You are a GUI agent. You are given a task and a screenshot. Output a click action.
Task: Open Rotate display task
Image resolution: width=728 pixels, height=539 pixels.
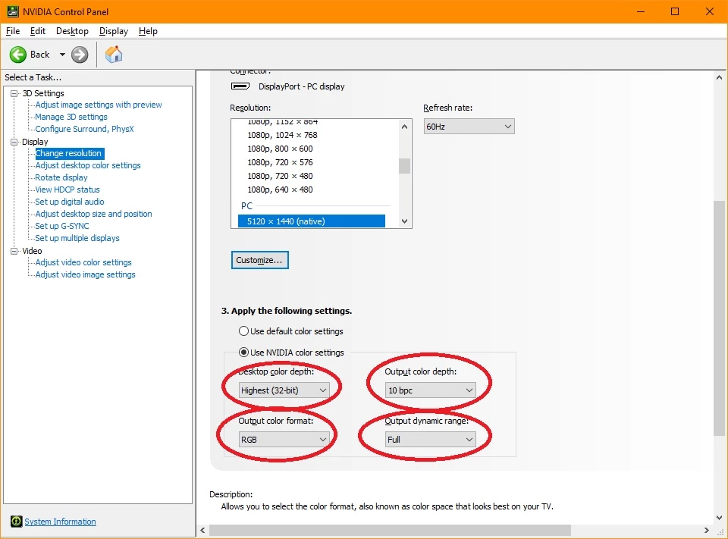[61, 177]
